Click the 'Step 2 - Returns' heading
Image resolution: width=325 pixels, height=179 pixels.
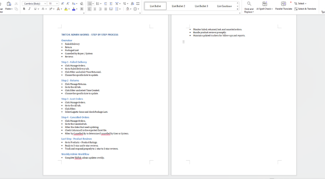[70, 81]
